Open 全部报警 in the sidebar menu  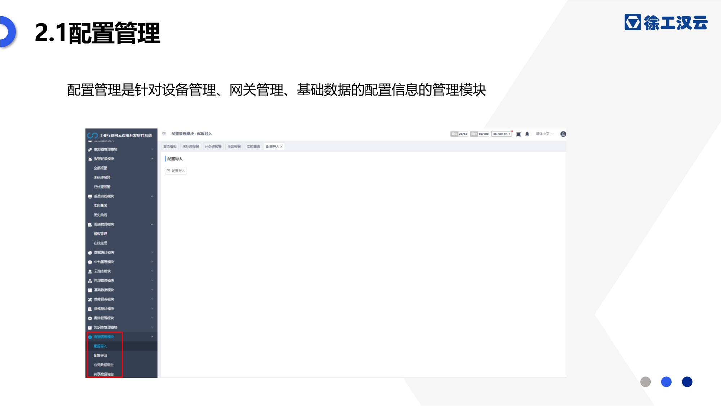point(101,168)
